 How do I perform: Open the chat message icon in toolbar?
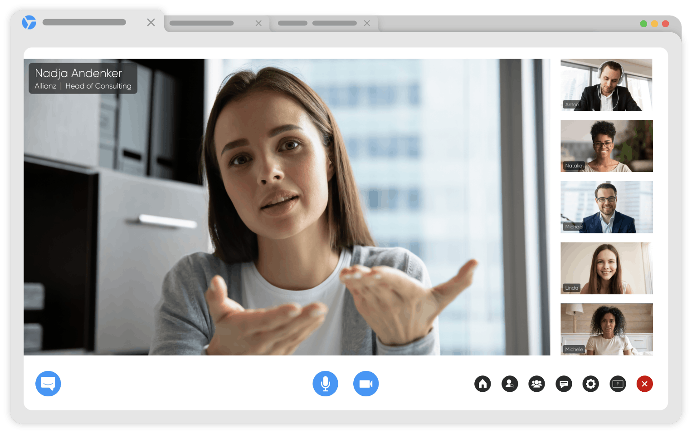(564, 384)
